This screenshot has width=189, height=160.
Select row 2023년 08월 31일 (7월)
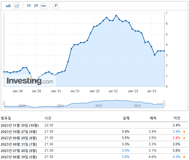(x=95, y=144)
